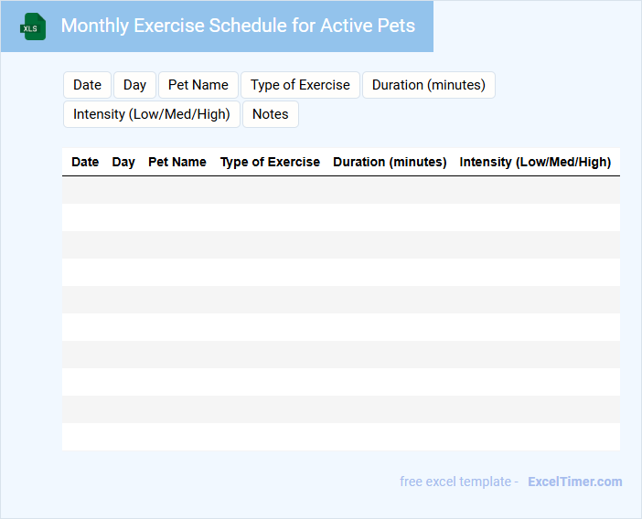
Task: Click the free excel template text
Action: (458, 482)
